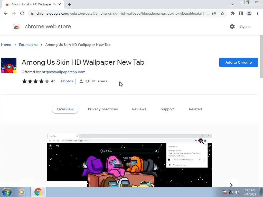Screen dimensions: 263x197
Task: Click the lock icon in address bar
Action: coord(32,13)
